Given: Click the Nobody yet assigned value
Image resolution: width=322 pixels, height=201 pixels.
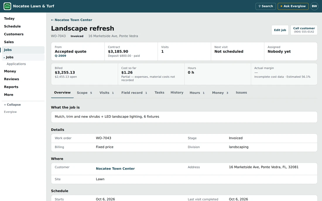Looking at the screenshot, I should click(279, 51).
